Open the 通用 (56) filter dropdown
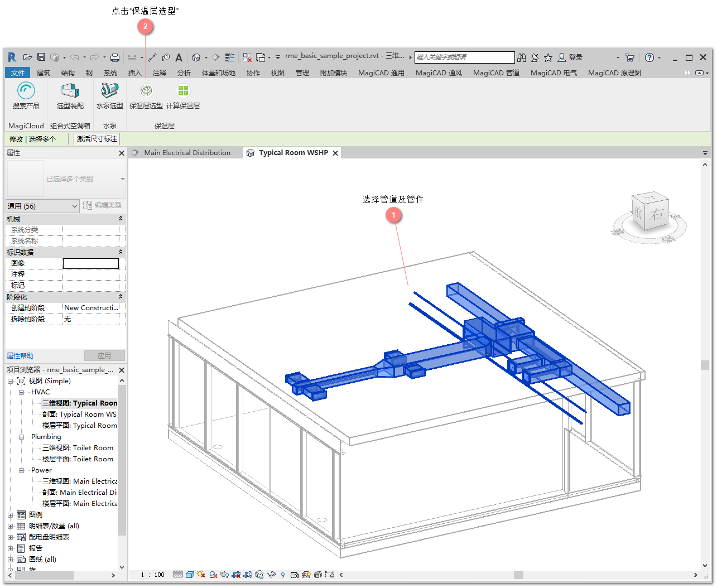This screenshot has height=588, width=717. click(x=42, y=206)
